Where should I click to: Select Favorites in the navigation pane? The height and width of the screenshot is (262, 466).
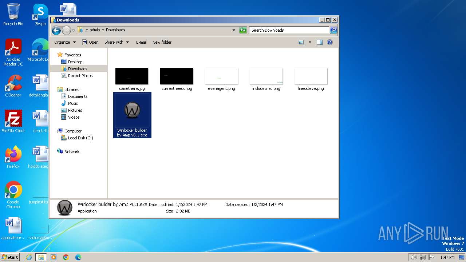click(69, 55)
